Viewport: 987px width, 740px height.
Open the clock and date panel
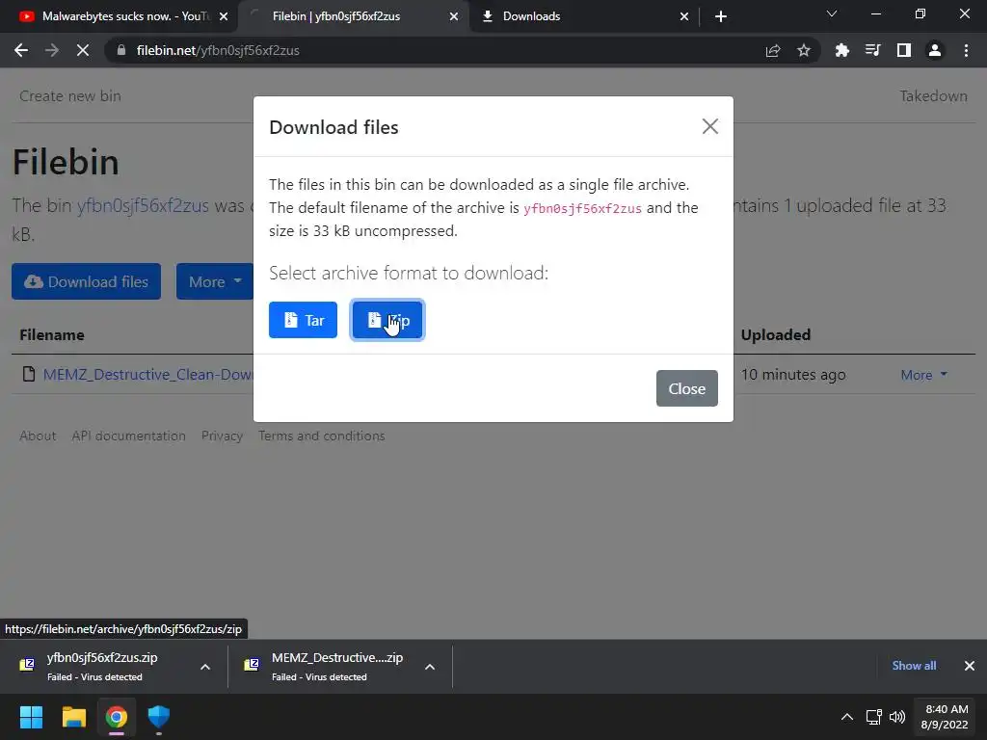945,717
